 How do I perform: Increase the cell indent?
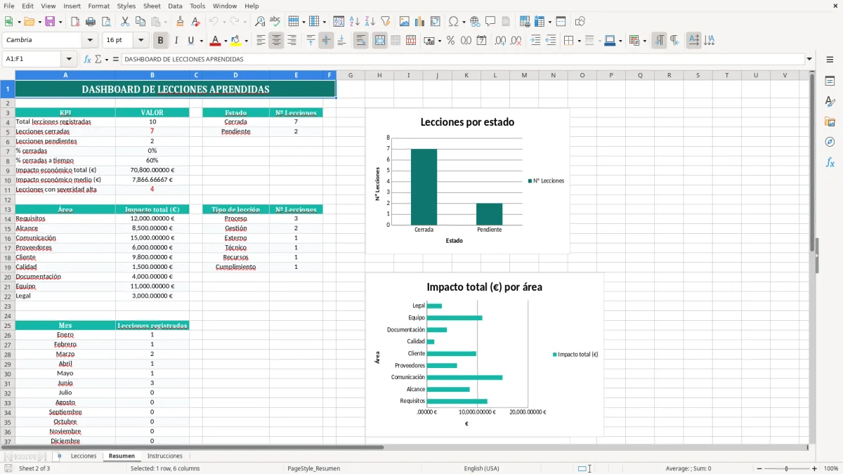coord(535,41)
